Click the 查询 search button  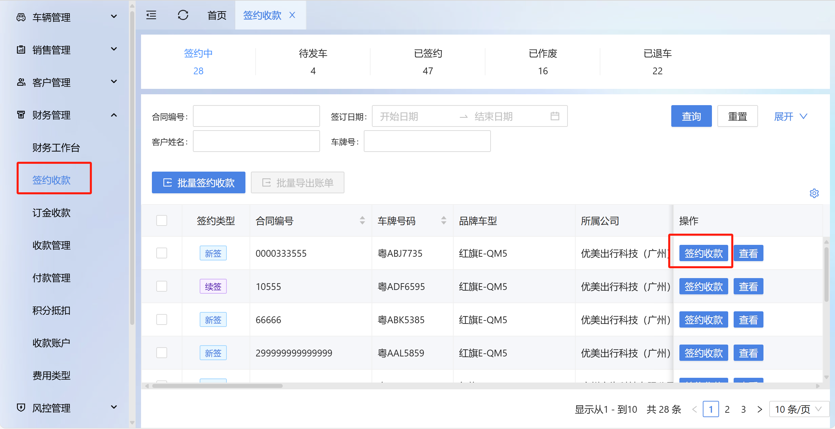691,116
